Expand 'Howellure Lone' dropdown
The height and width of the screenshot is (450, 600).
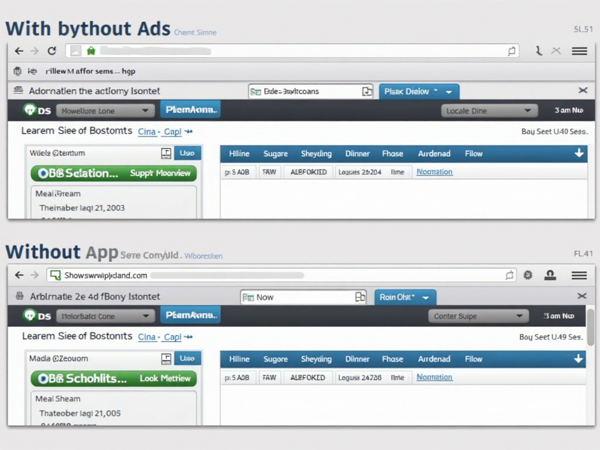coord(105,111)
